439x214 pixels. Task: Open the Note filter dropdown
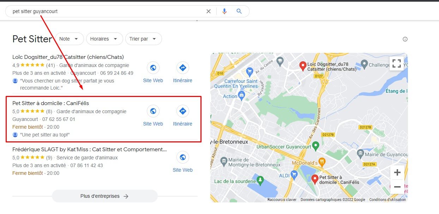coord(70,39)
